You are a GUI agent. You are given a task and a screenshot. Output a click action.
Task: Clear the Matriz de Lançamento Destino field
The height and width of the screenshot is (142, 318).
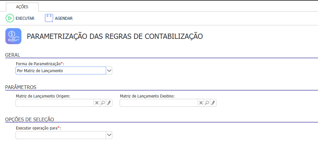(201, 103)
